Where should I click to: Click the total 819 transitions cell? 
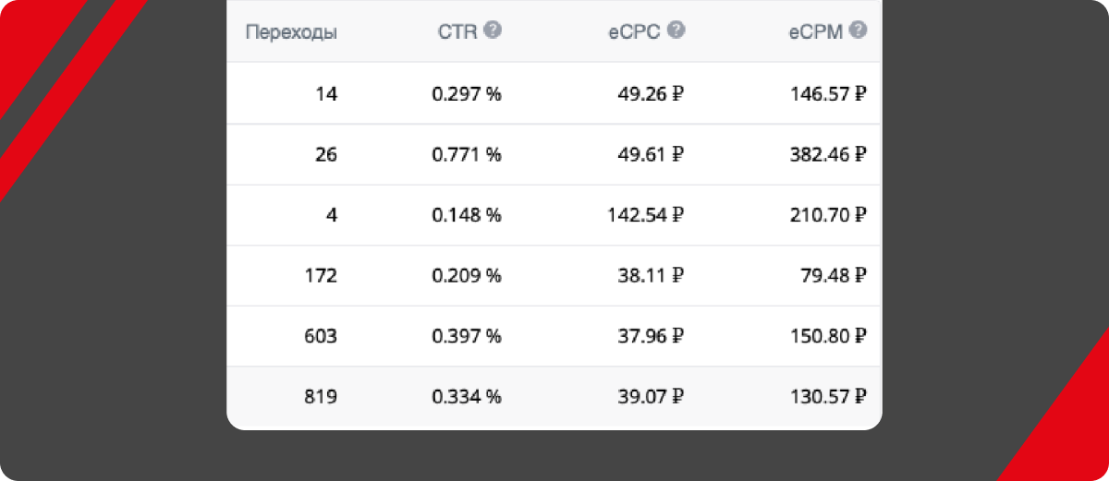click(x=321, y=397)
